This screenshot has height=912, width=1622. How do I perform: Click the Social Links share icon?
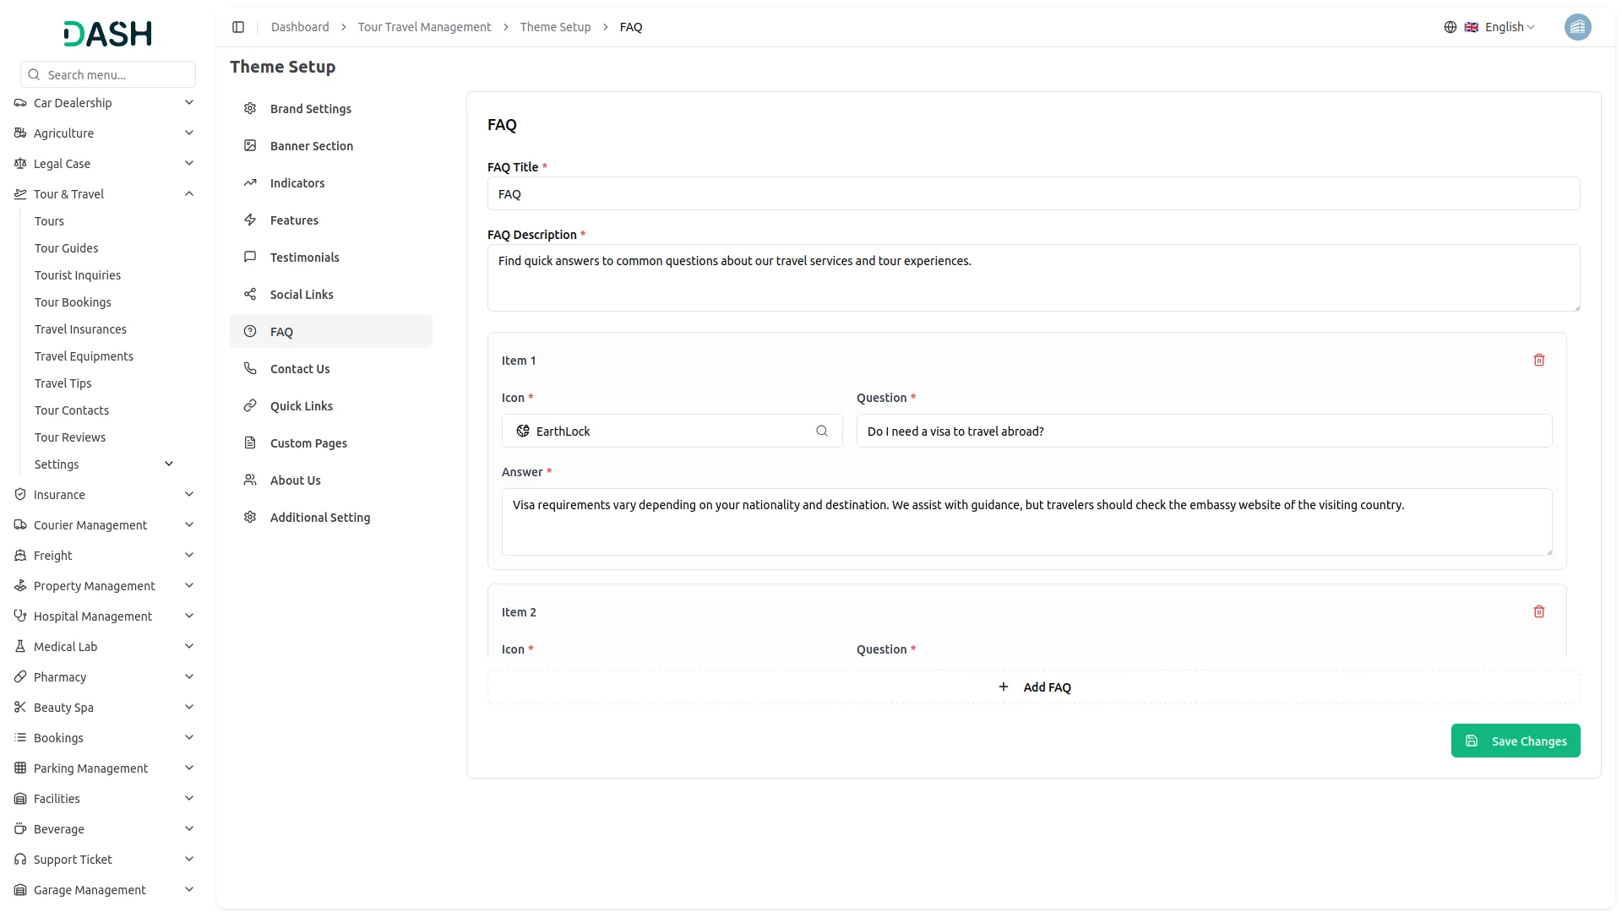point(250,295)
